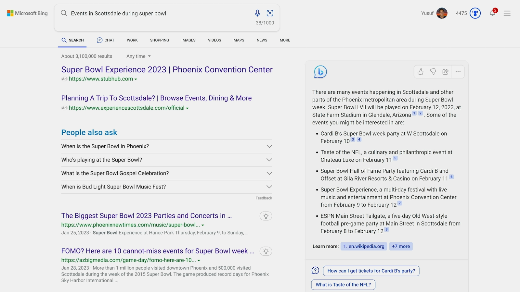Click the Microsoft Bing logo
Screen dimensions: 520x292
27,13
